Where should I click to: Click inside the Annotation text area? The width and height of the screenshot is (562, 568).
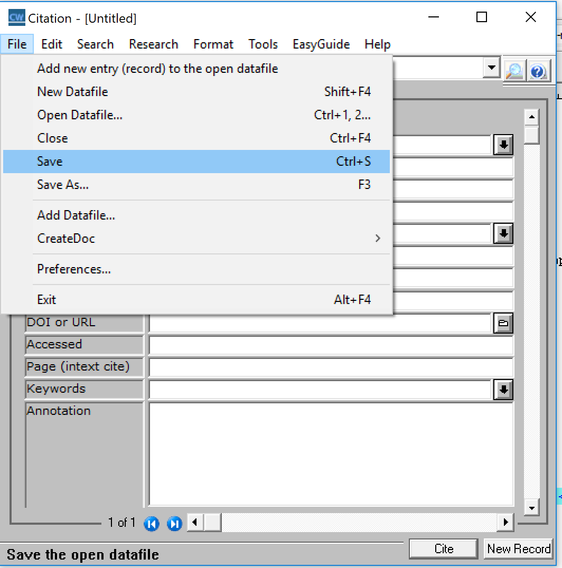pyautogui.click(x=331, y=454)
